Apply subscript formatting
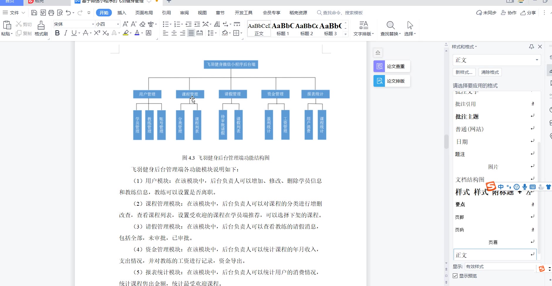 pos(106,33)
